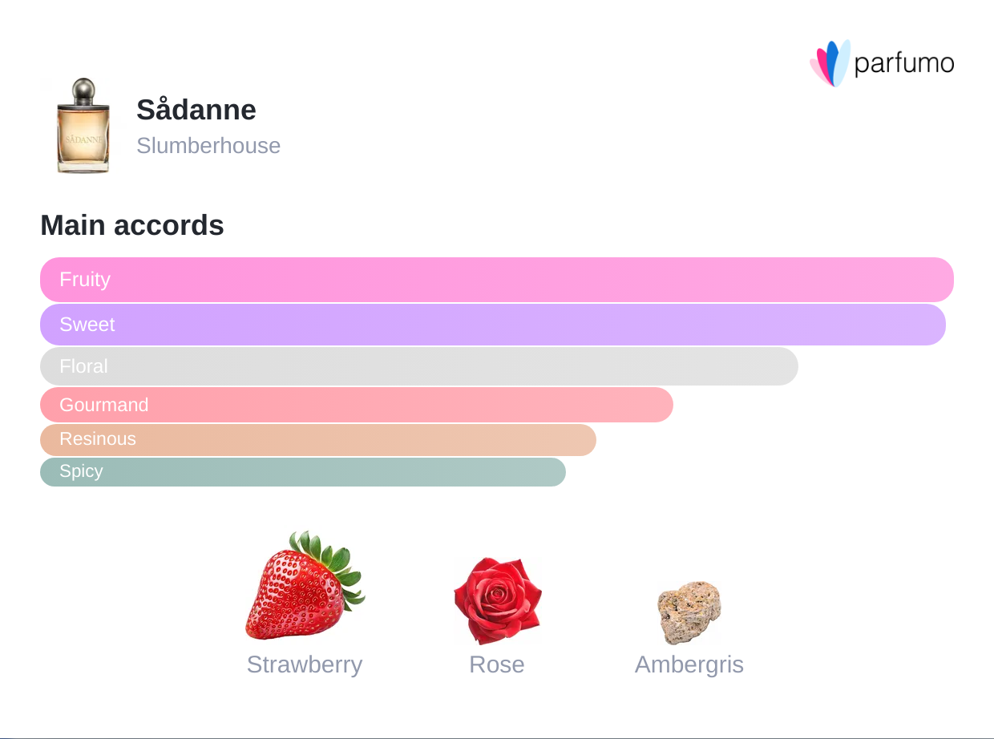Click the Sådanne perfume title
The width and height of the screenshot is (994, 739).
pos(196,110)
